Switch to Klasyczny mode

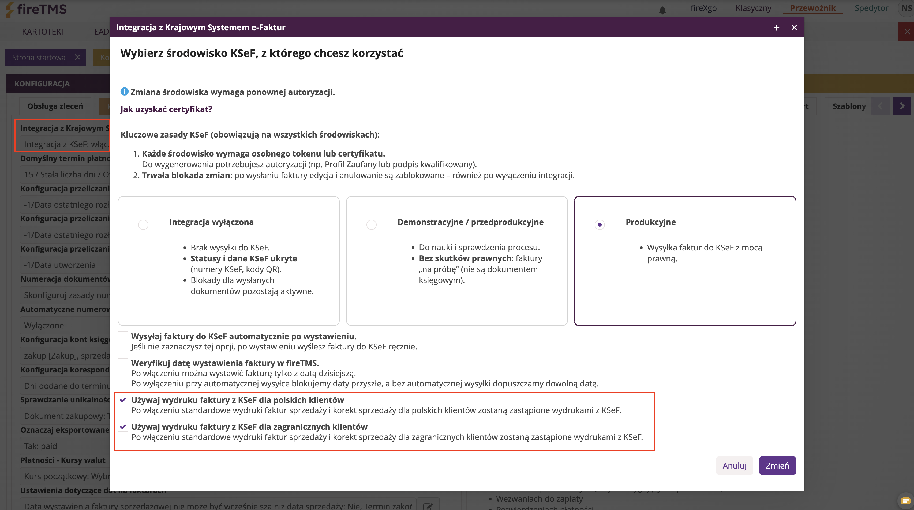[x=753, y=8]
